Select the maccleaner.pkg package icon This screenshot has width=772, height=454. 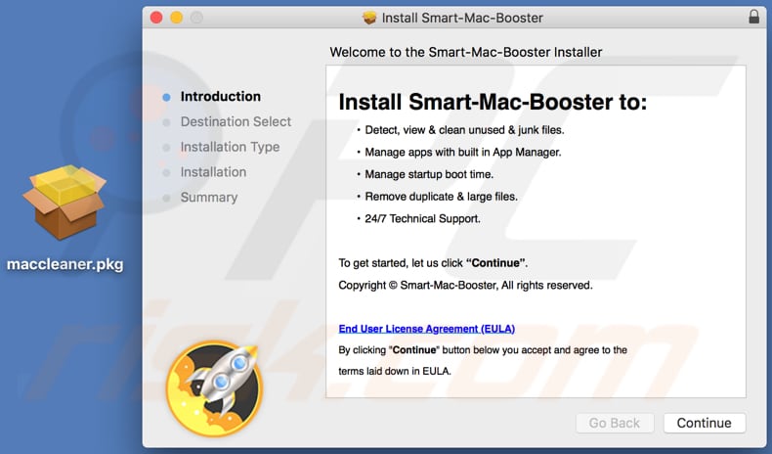tap(64, 202)
